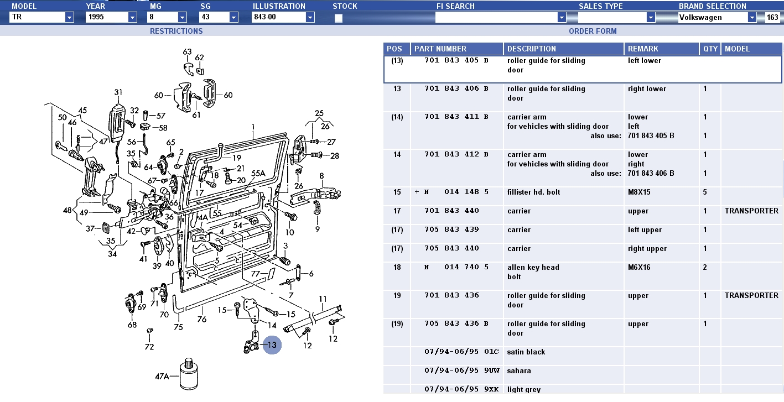
Task: Switch to the ORDER FORM section
Action: pos(593,31)
